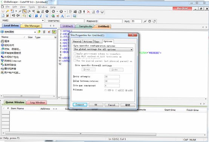
Task: Toggle Use the logical parent checkbox
Action: pyautogui.click(x=75, y=61)
